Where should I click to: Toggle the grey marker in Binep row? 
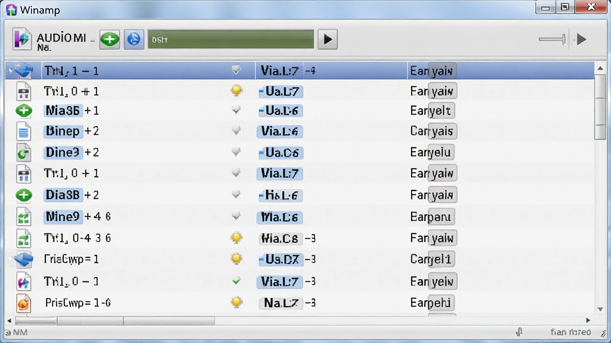pos(236,130)
